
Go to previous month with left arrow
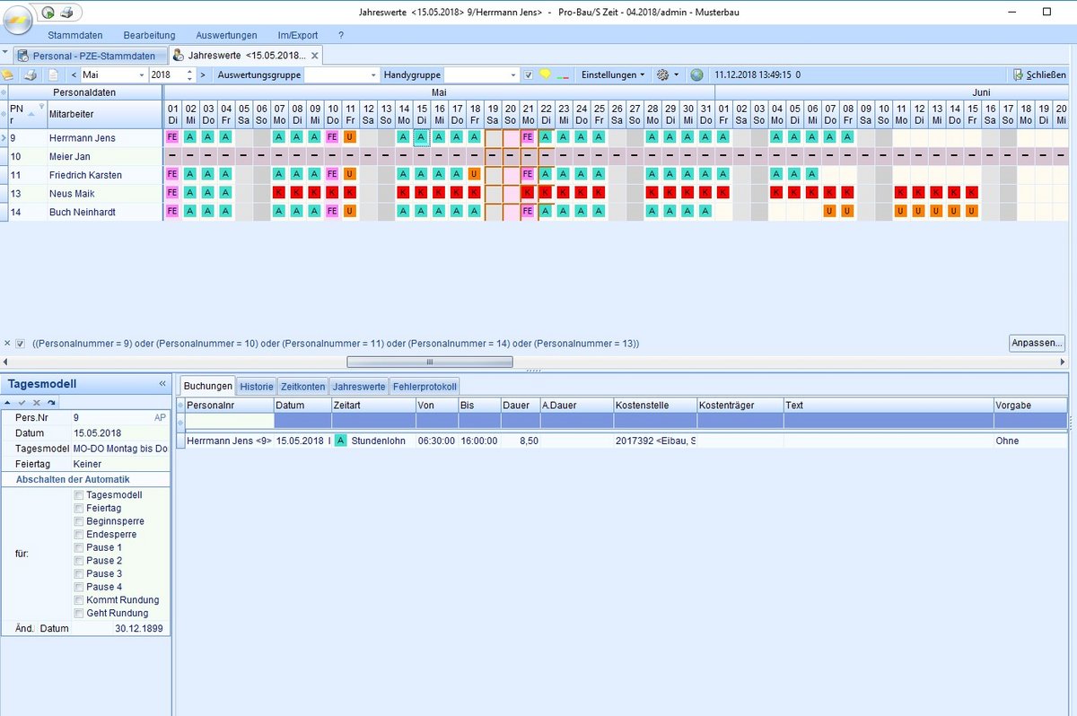(x=74, y=75)
